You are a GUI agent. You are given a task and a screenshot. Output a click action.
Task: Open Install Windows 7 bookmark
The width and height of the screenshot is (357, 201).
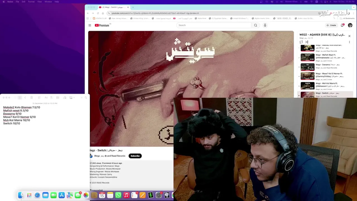coord(239,18)
